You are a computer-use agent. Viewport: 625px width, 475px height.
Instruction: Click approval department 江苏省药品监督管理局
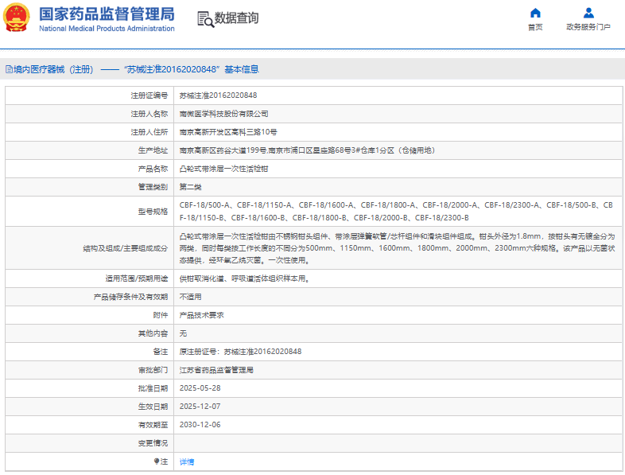216,370
